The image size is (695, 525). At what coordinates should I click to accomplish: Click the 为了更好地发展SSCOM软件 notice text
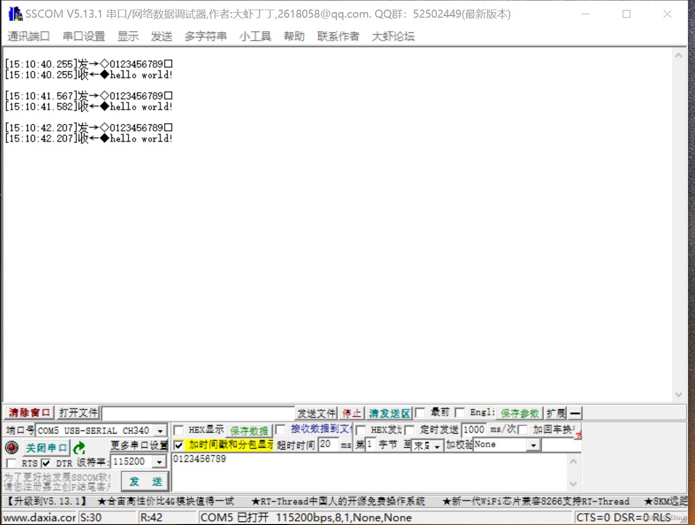click(57, 477)
